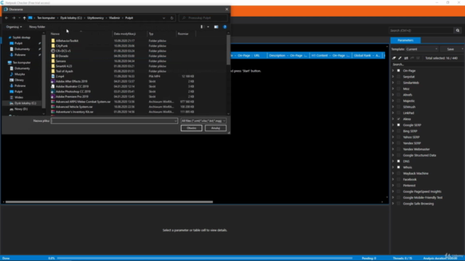Open Pobrane under quick access
Viewport: 465px width, 261px height.
[x=20, y=55]
